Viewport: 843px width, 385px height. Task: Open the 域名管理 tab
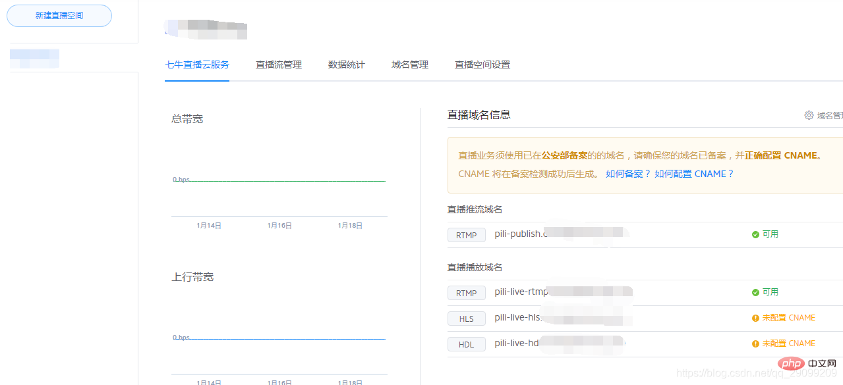[x=409, y=64]
